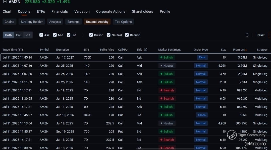Filter to Call options only
This screenshot has width=271, height=150.
[x=19, y=35]
